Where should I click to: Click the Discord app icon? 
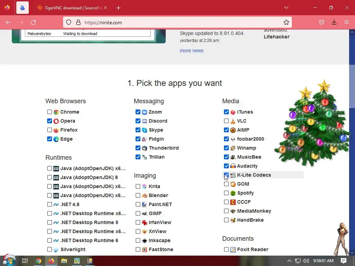point(145,121)
